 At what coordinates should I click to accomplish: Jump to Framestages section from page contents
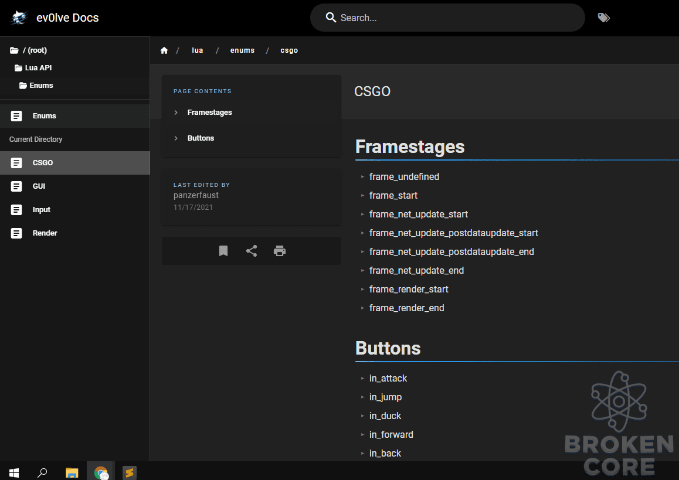[x=209, y=113]
